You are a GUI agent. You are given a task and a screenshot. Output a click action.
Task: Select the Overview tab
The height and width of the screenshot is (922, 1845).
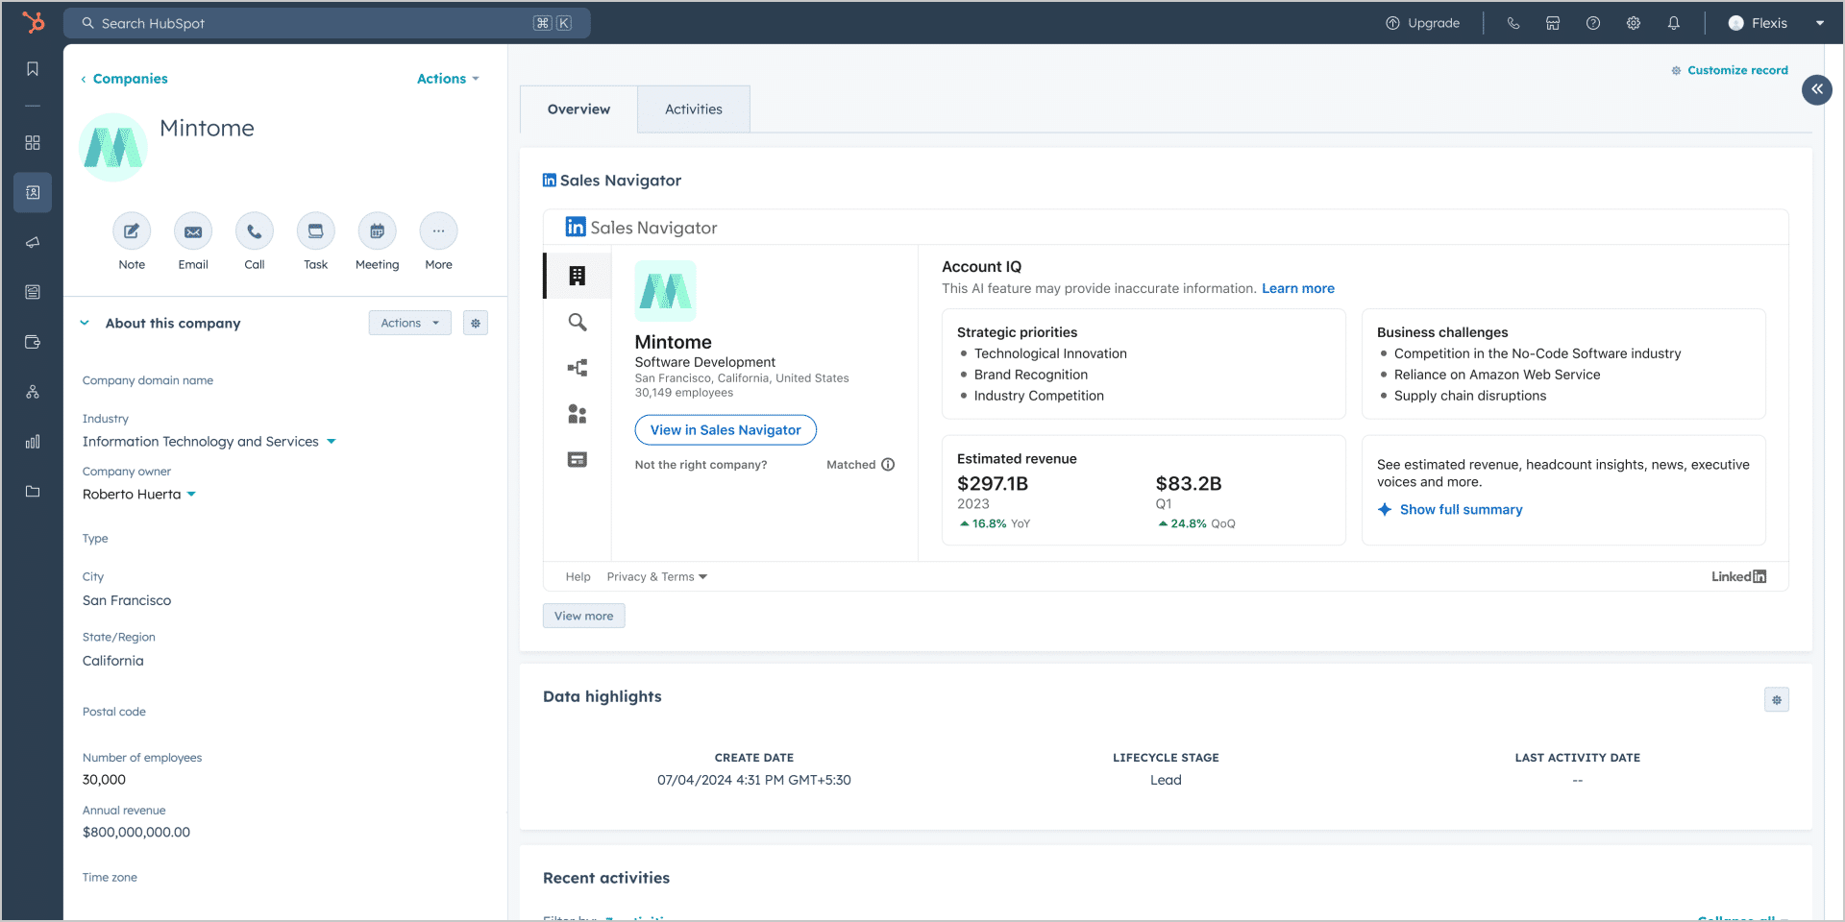tap(578, 109)
